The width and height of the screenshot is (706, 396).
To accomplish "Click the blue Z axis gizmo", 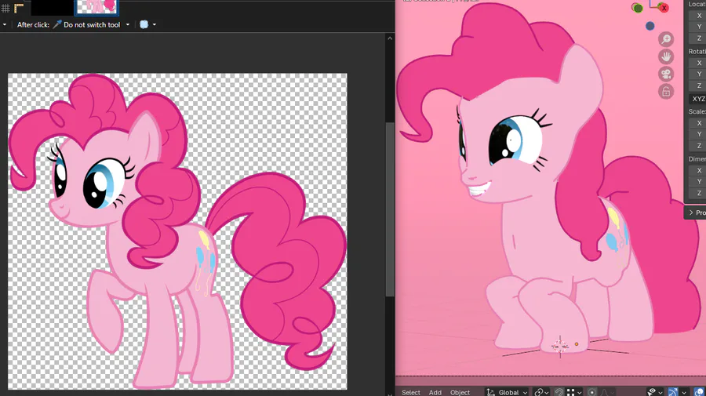I will 650,26.
